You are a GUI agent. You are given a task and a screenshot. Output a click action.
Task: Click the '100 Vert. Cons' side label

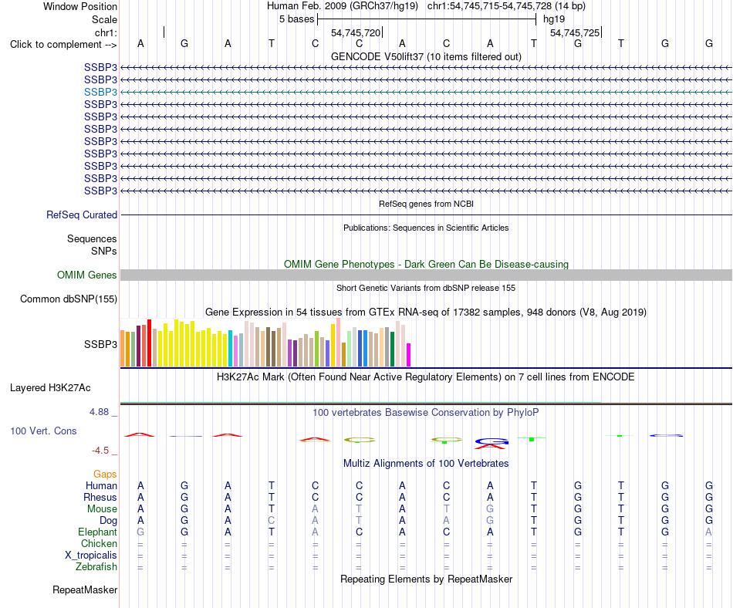pos(43,431)
